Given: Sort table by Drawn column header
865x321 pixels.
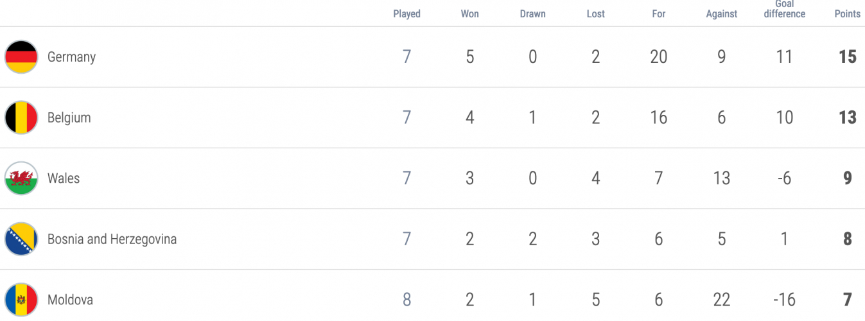Looking at the screenshot, I should coord(532,13).
